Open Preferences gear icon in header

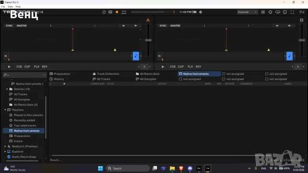point(270,12)
